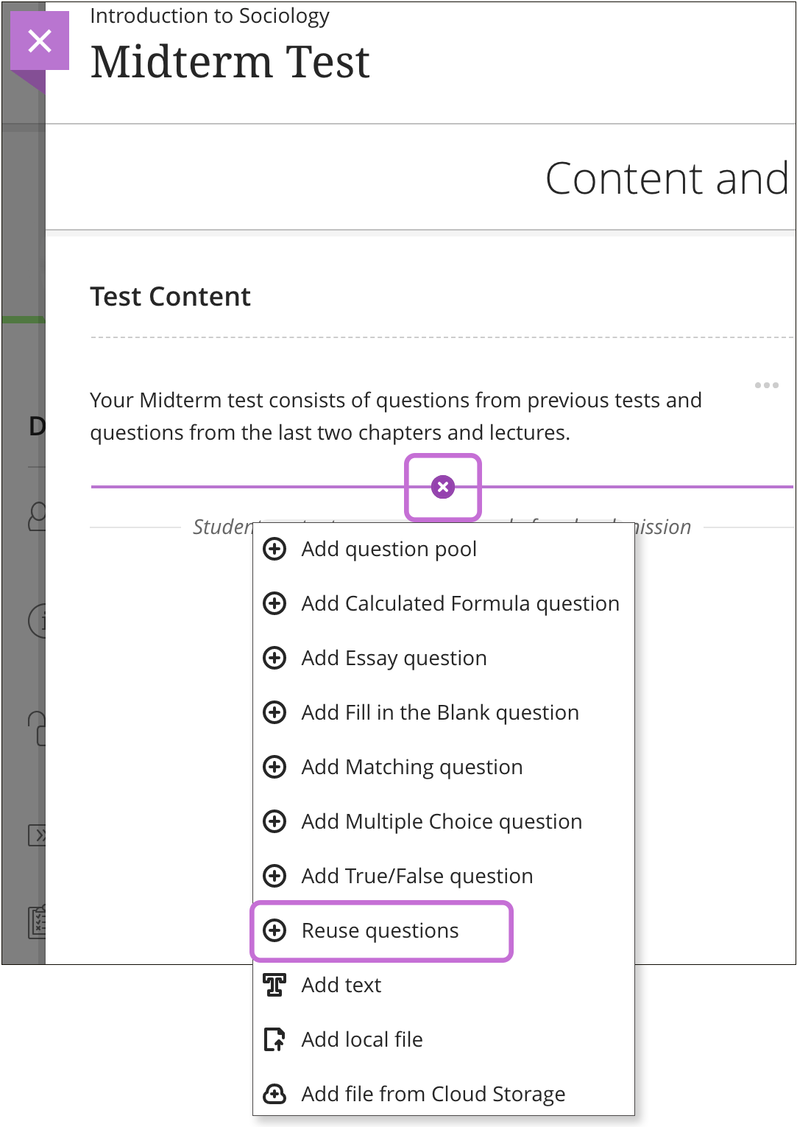Select Reuse questions from the menu
The height and width of the screenshot is (1127, 797).
[x=380, y=930]
